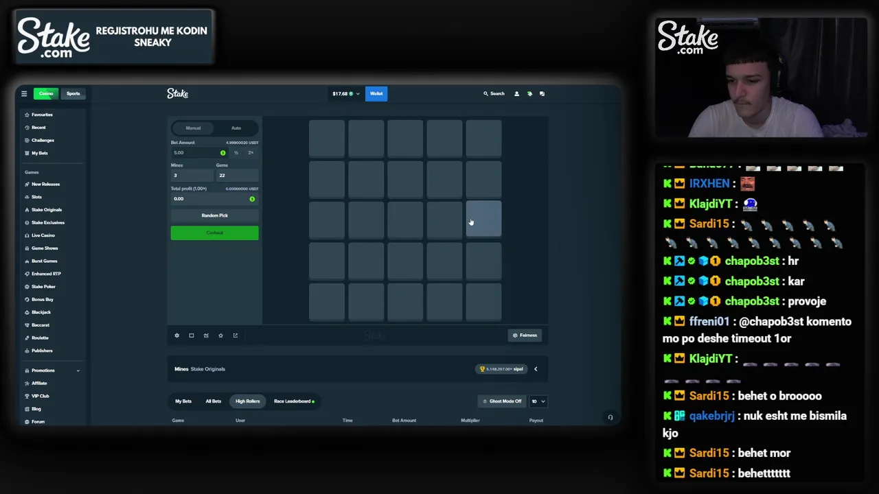Open the rows count dropdown showing 10
Image resolution: width=879 pixels, height=494 pixels.
(538, 401)
